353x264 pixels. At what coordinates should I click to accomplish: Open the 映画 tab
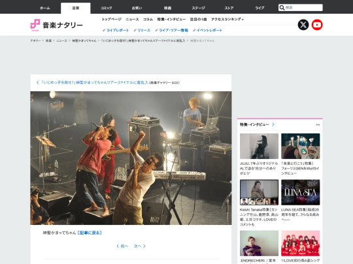[x=167, y=8]
